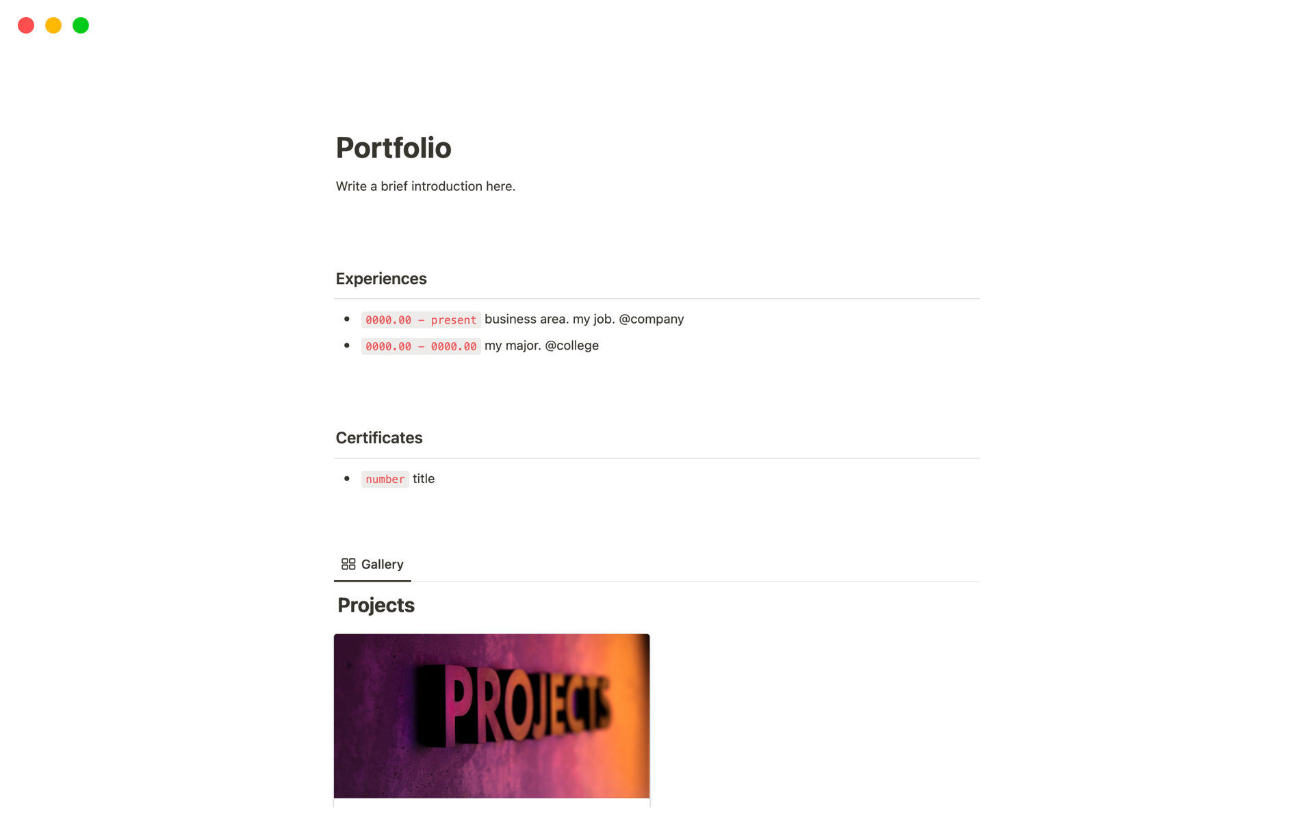Select the 'number' code token
Screen dimensions: 1314x821
(x=385, y=479)
